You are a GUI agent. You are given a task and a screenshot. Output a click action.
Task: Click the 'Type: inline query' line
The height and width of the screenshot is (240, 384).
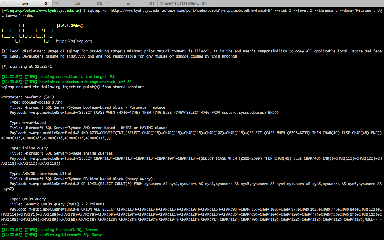pyautogui.click(x=29, y=148)
